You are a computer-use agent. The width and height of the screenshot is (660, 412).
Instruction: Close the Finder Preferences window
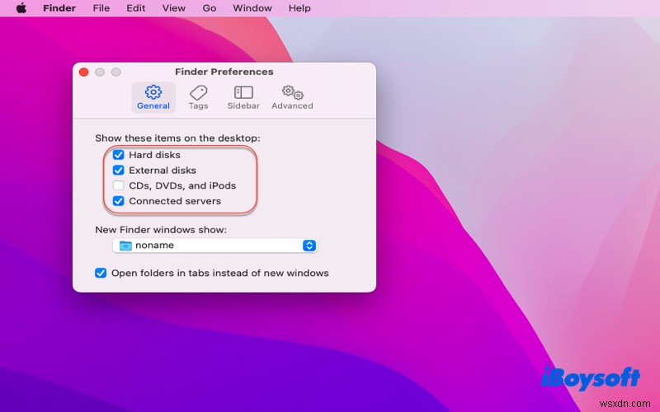point(84,72)
